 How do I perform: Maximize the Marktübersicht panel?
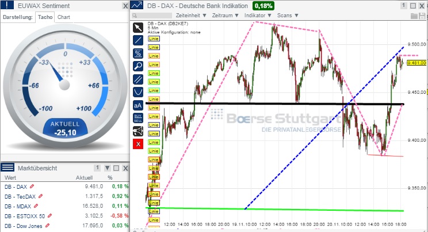(x=116, y=168)
